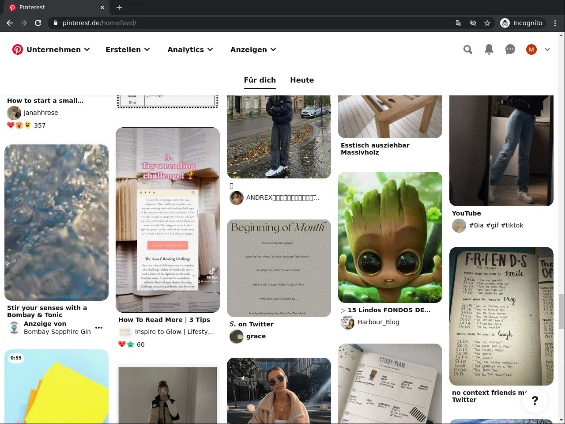This screenshot has width=565, height=424.
Task: Open 'Stir your senses with a Bombay & Tonic' title
Action: (47, 311)
